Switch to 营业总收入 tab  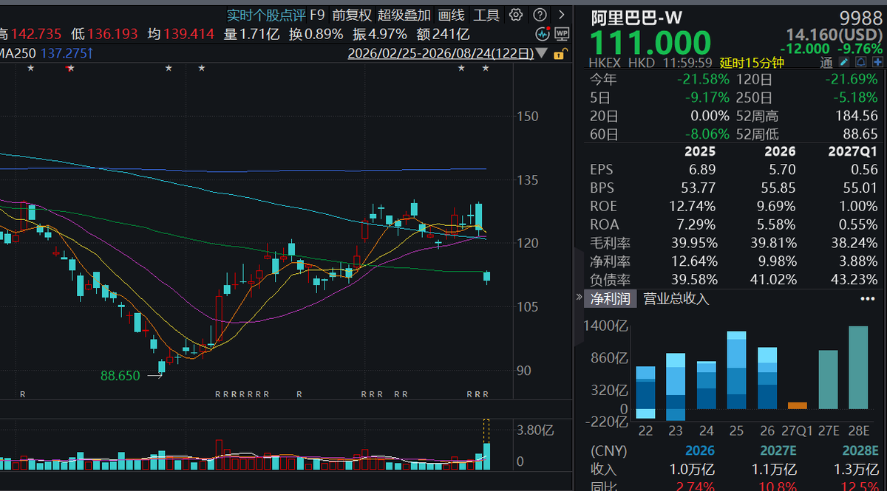pyautogui.click(x=676, y=298)
